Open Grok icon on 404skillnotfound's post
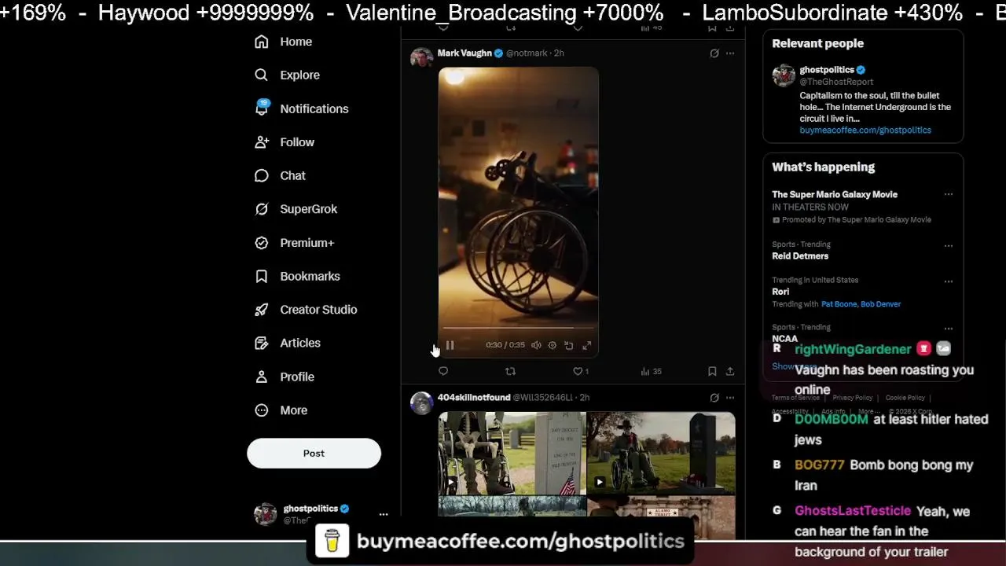This screenshot has width=1006, height=566. click(x=714, y=398)
